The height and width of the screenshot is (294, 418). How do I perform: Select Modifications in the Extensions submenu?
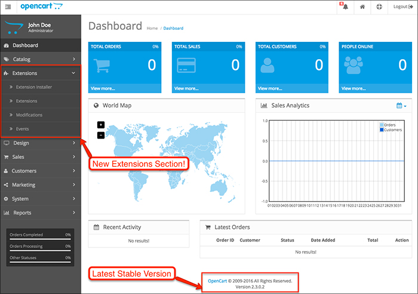(x=29, y=115)
